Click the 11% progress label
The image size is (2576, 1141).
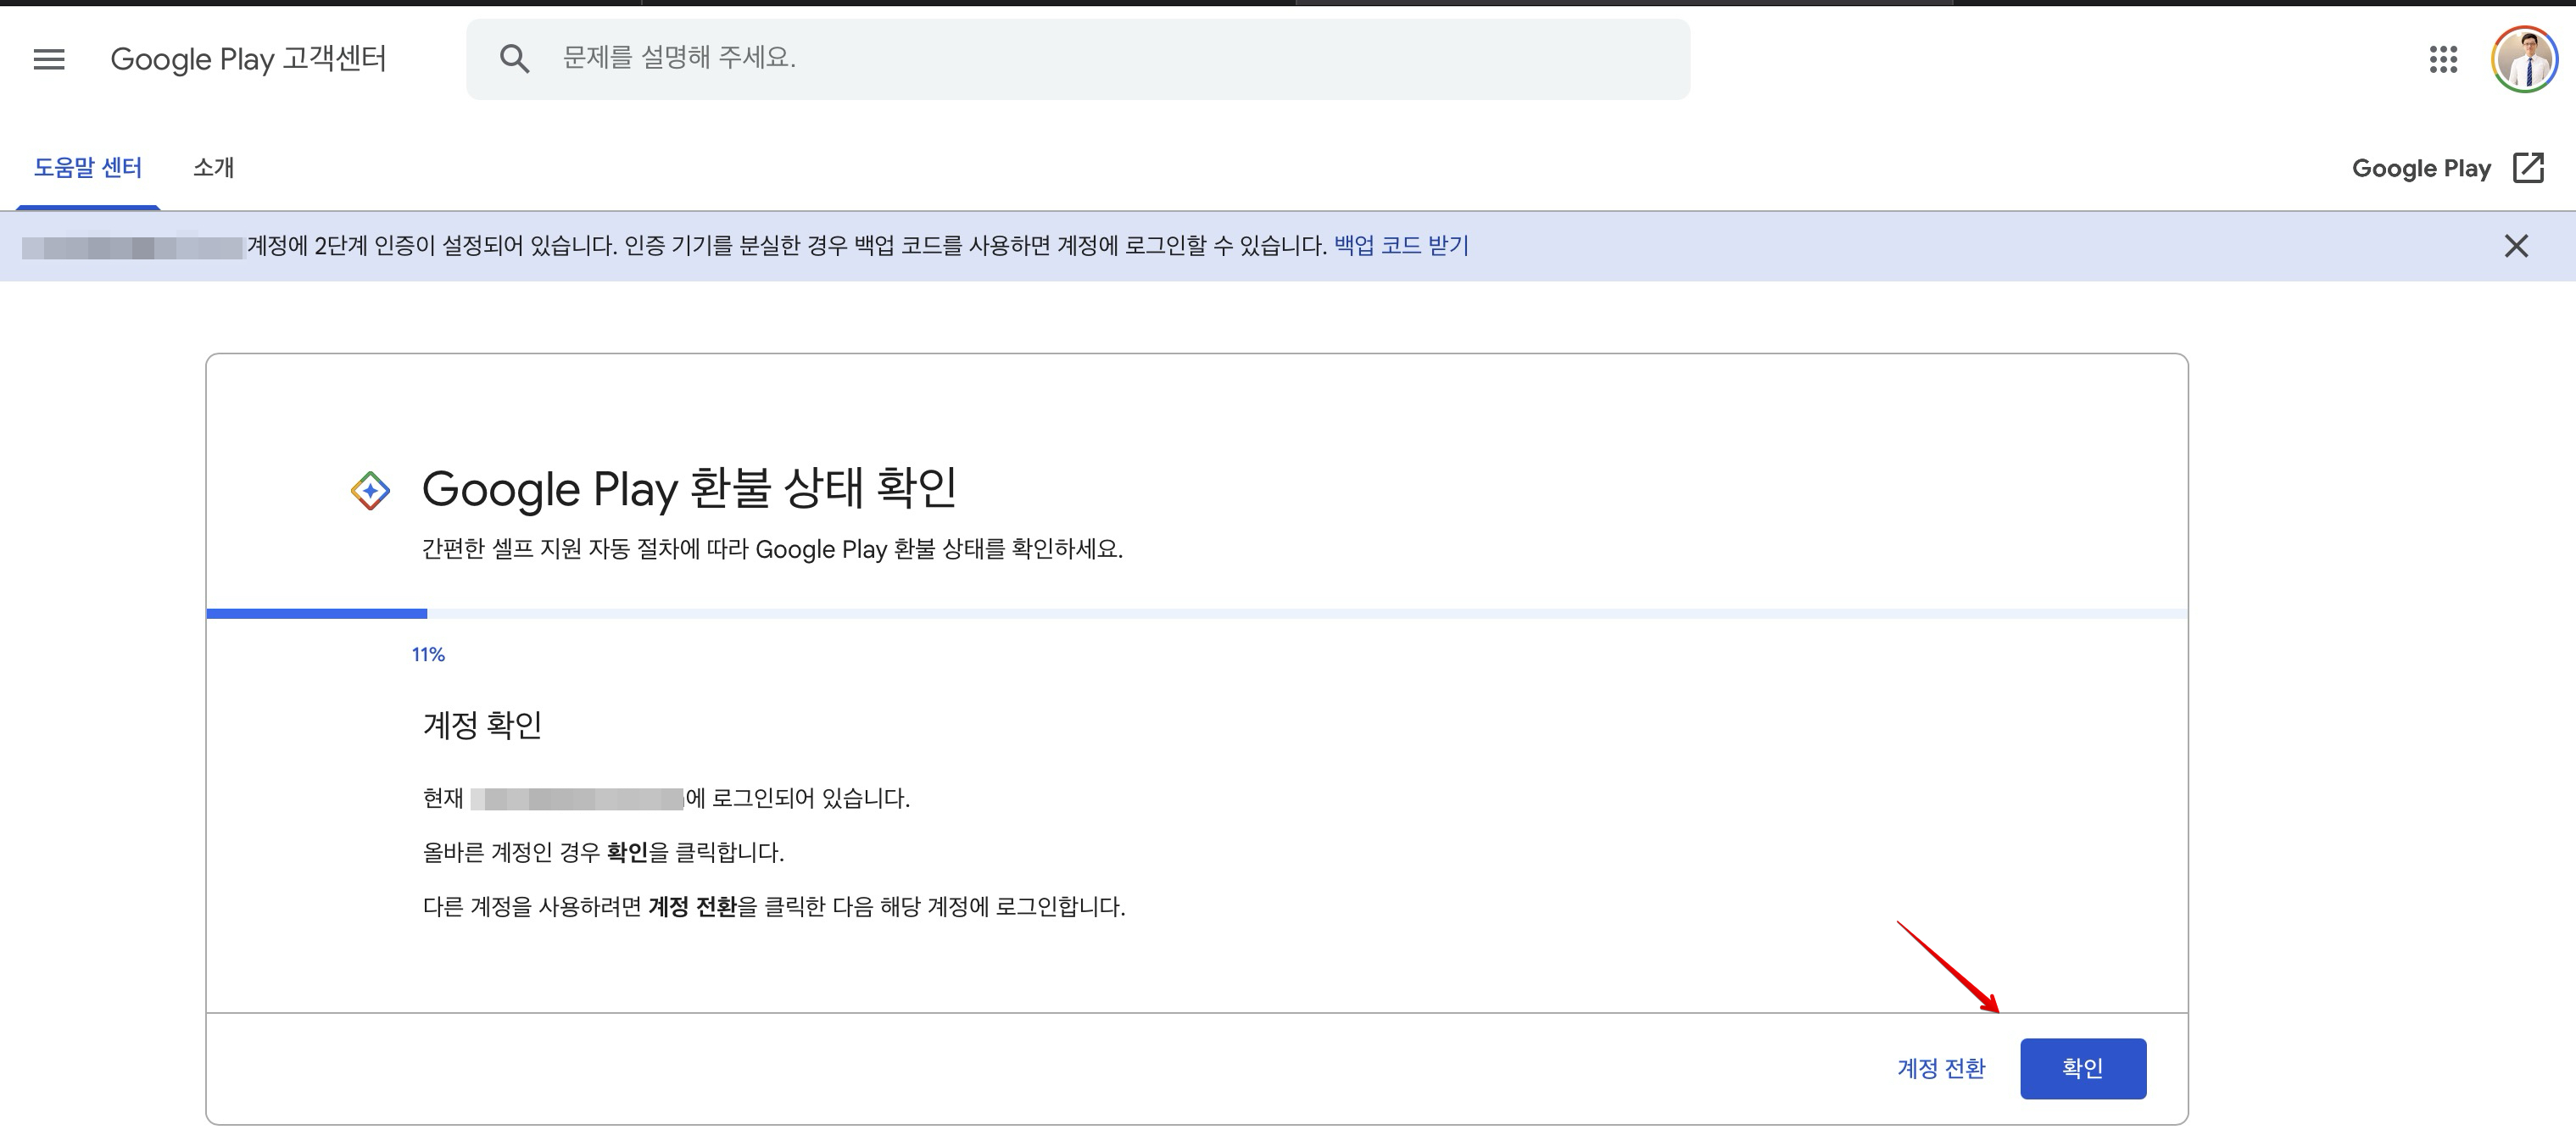pyautogui.click(x=428, y=655)
